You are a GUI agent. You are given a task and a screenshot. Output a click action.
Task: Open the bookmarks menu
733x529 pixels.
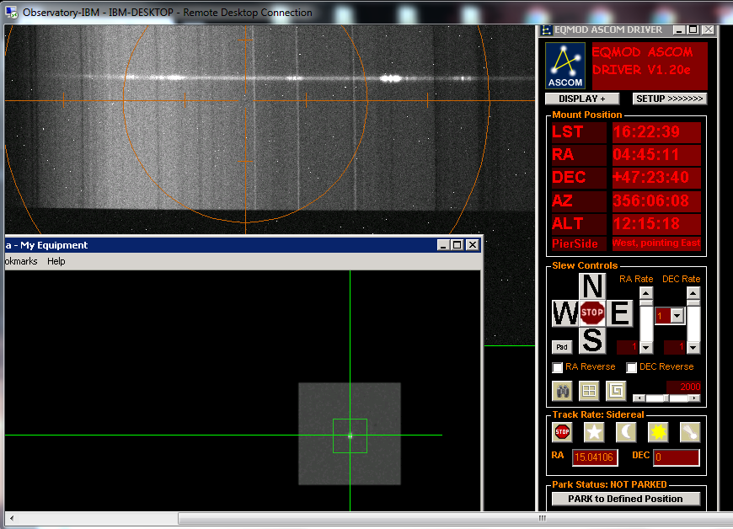tap(19, 261)
